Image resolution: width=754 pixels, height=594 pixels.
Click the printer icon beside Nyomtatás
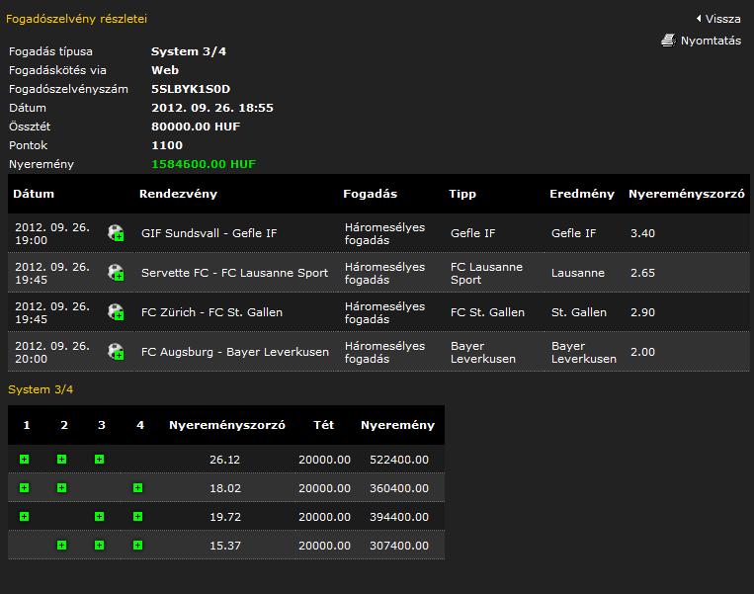coord(668,41)
